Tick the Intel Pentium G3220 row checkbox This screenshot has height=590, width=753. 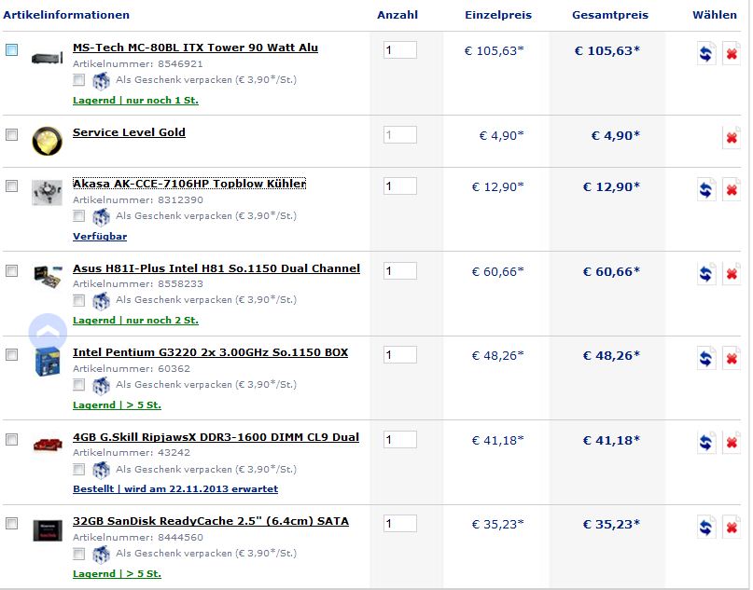(x=11, y=354)
